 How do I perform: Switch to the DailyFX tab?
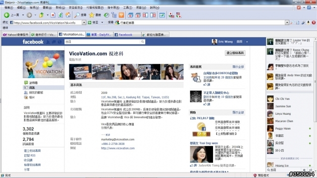100,35
